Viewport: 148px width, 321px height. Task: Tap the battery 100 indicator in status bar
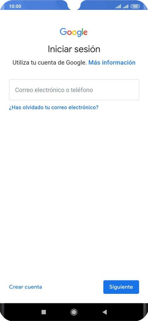(x=135, y=6)
